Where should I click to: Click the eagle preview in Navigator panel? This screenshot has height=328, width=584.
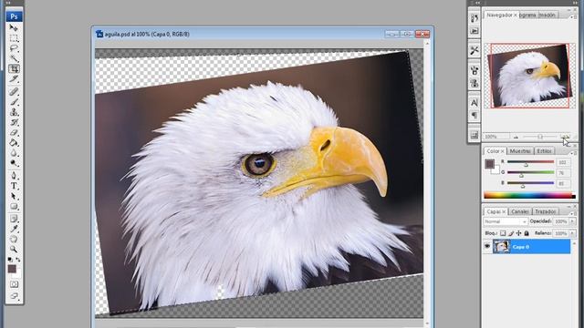529,76
